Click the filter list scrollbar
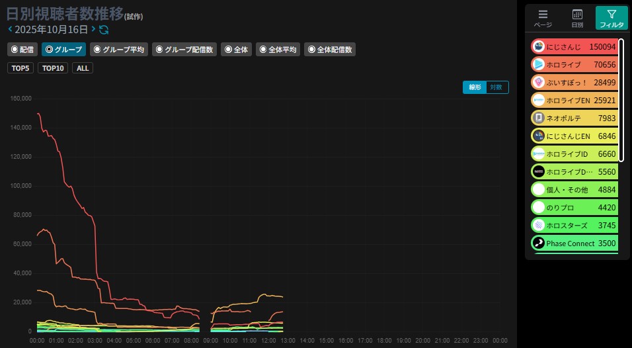The image size is (632, 348). 621,100
